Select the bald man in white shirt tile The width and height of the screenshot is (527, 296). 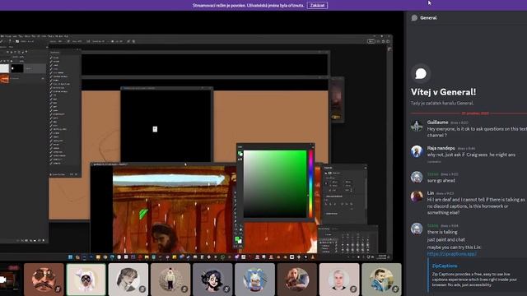pos(339,280)
